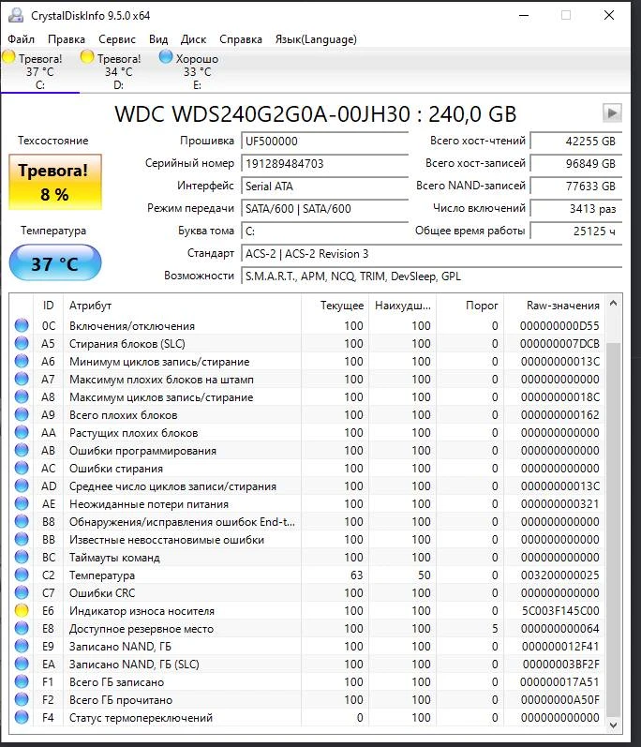The height and width of the screenshot is (747, 641).
Task: Click the attribute list vertical scrollbar thumb
Action: (x=614, y=529)
